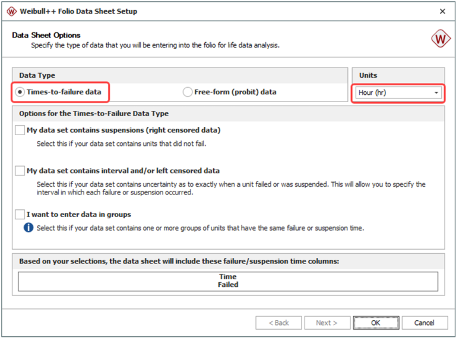The image size is (456, 338).
Task: Click the Units section header label
Action: [368, 75]
